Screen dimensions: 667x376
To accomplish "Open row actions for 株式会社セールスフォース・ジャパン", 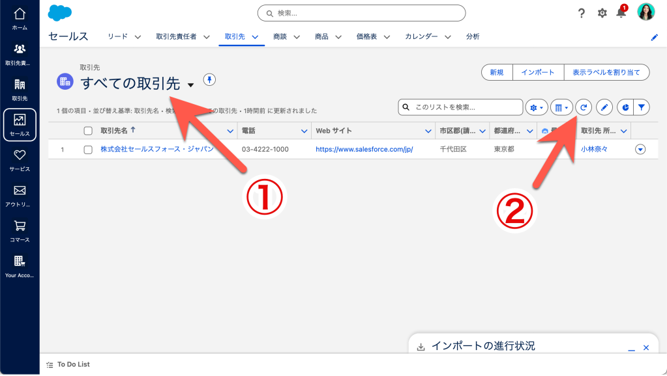I will pyautogui.click(x=640, y=150).
